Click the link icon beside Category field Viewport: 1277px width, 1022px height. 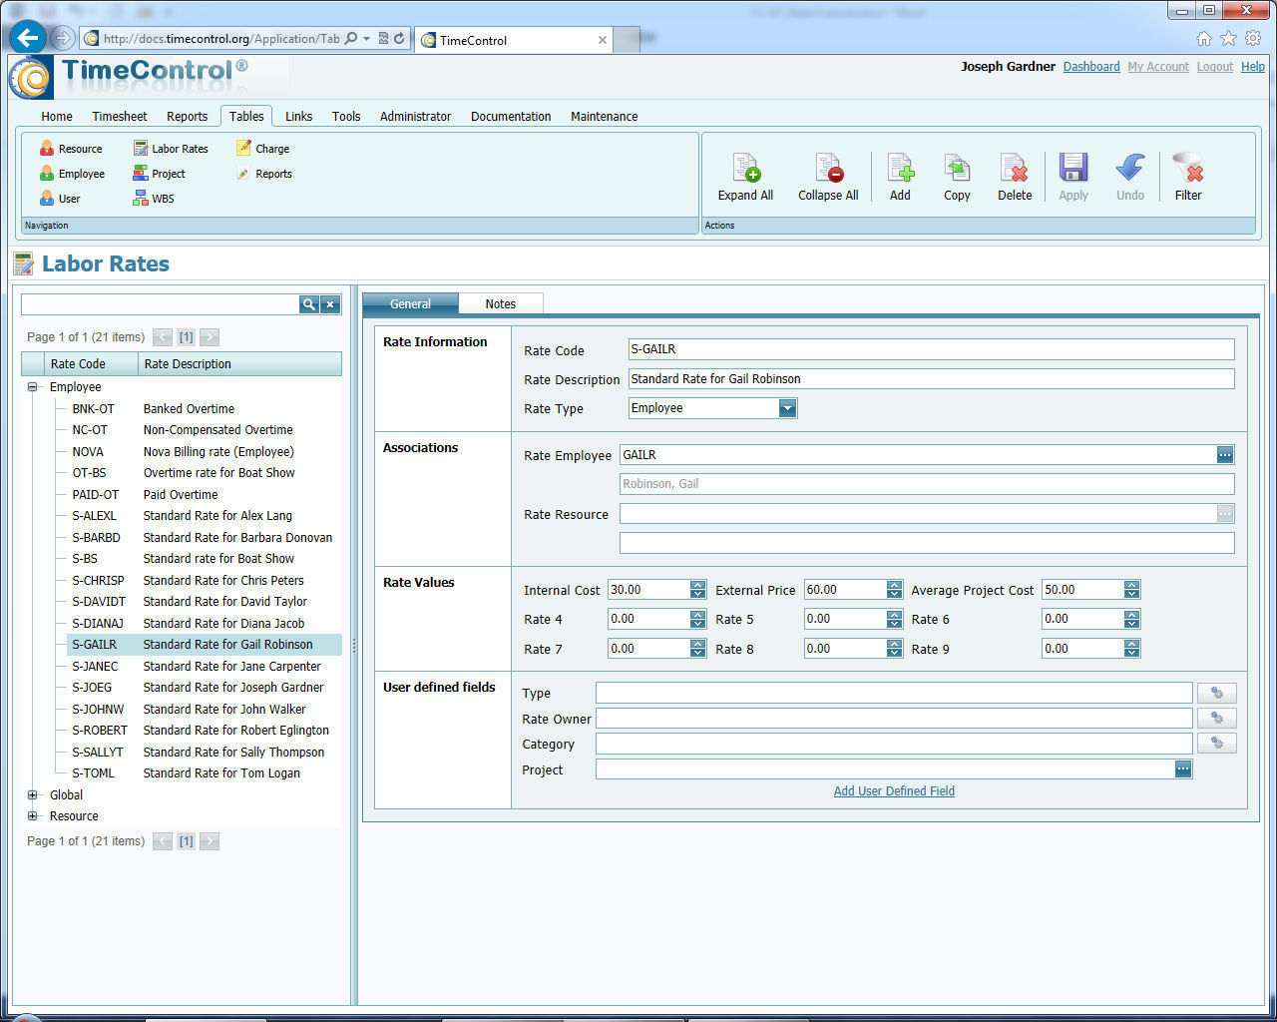coord(1217,743)
